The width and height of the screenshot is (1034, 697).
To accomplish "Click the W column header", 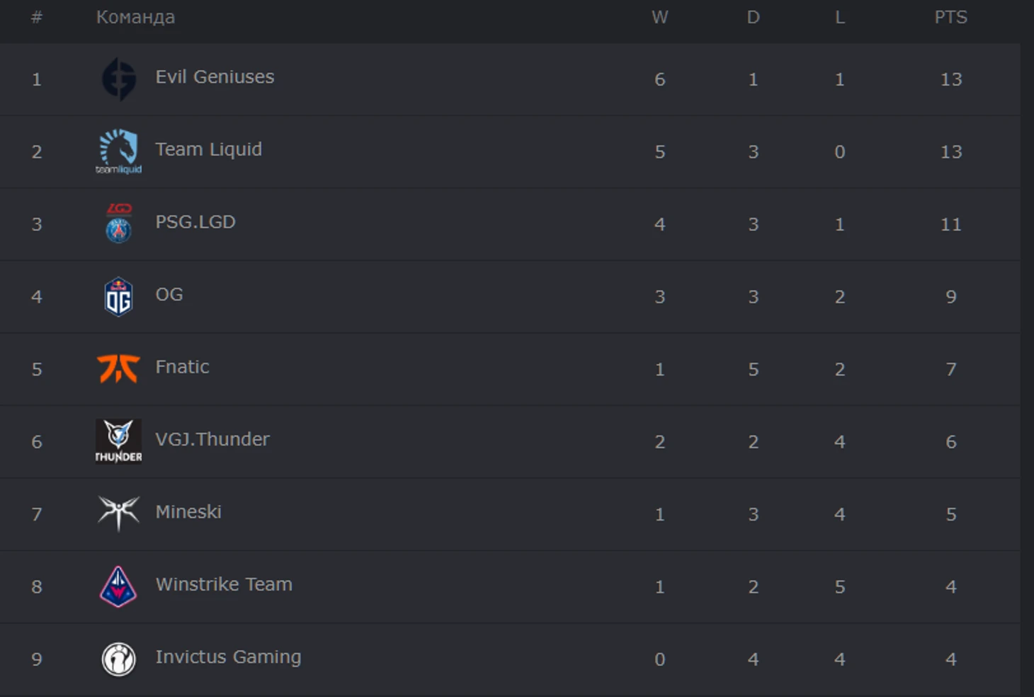I will tap(659, 17).
